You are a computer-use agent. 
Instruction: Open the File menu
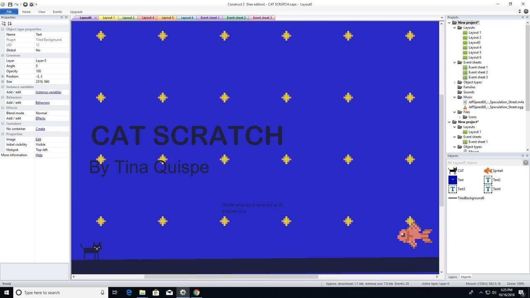pos(9,12)
